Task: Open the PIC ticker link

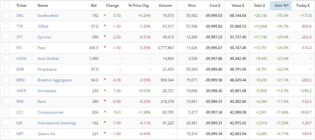Action: 19,48
